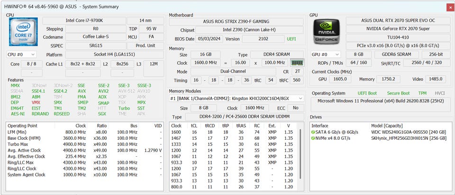Click the tRCD column header

tap(209, 126)
